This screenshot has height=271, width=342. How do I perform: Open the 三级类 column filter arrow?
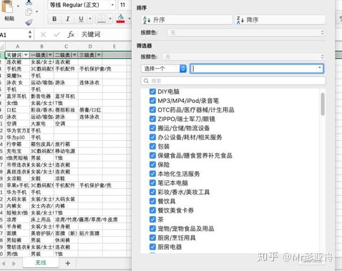coord(99,55)
